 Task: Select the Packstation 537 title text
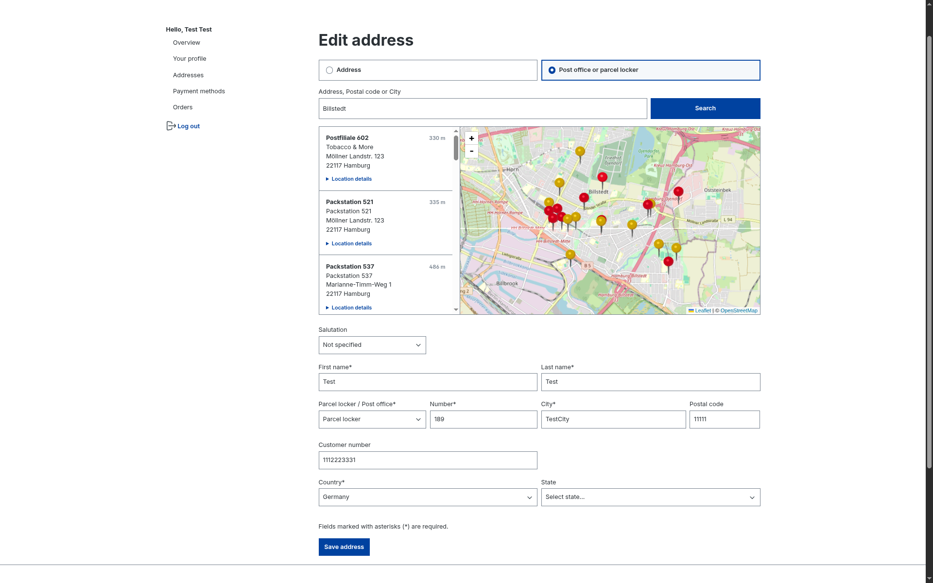tap(350, 267)
